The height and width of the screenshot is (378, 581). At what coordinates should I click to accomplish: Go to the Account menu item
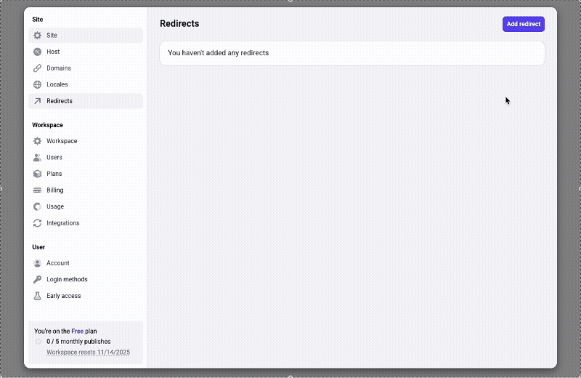[x=58, y=263]
